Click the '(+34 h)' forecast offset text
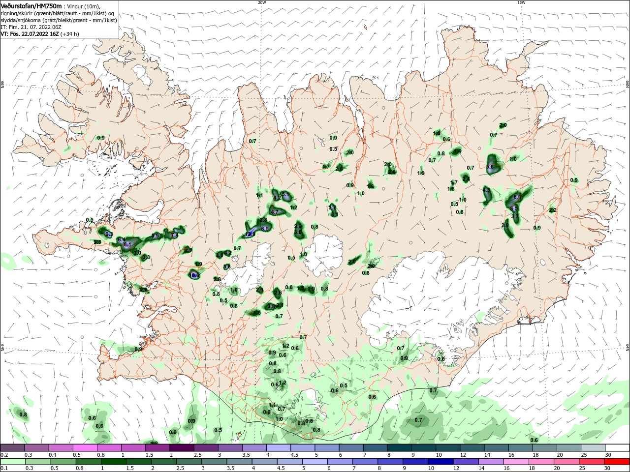This screenshot has height=472, width=630. click(69, 34)
